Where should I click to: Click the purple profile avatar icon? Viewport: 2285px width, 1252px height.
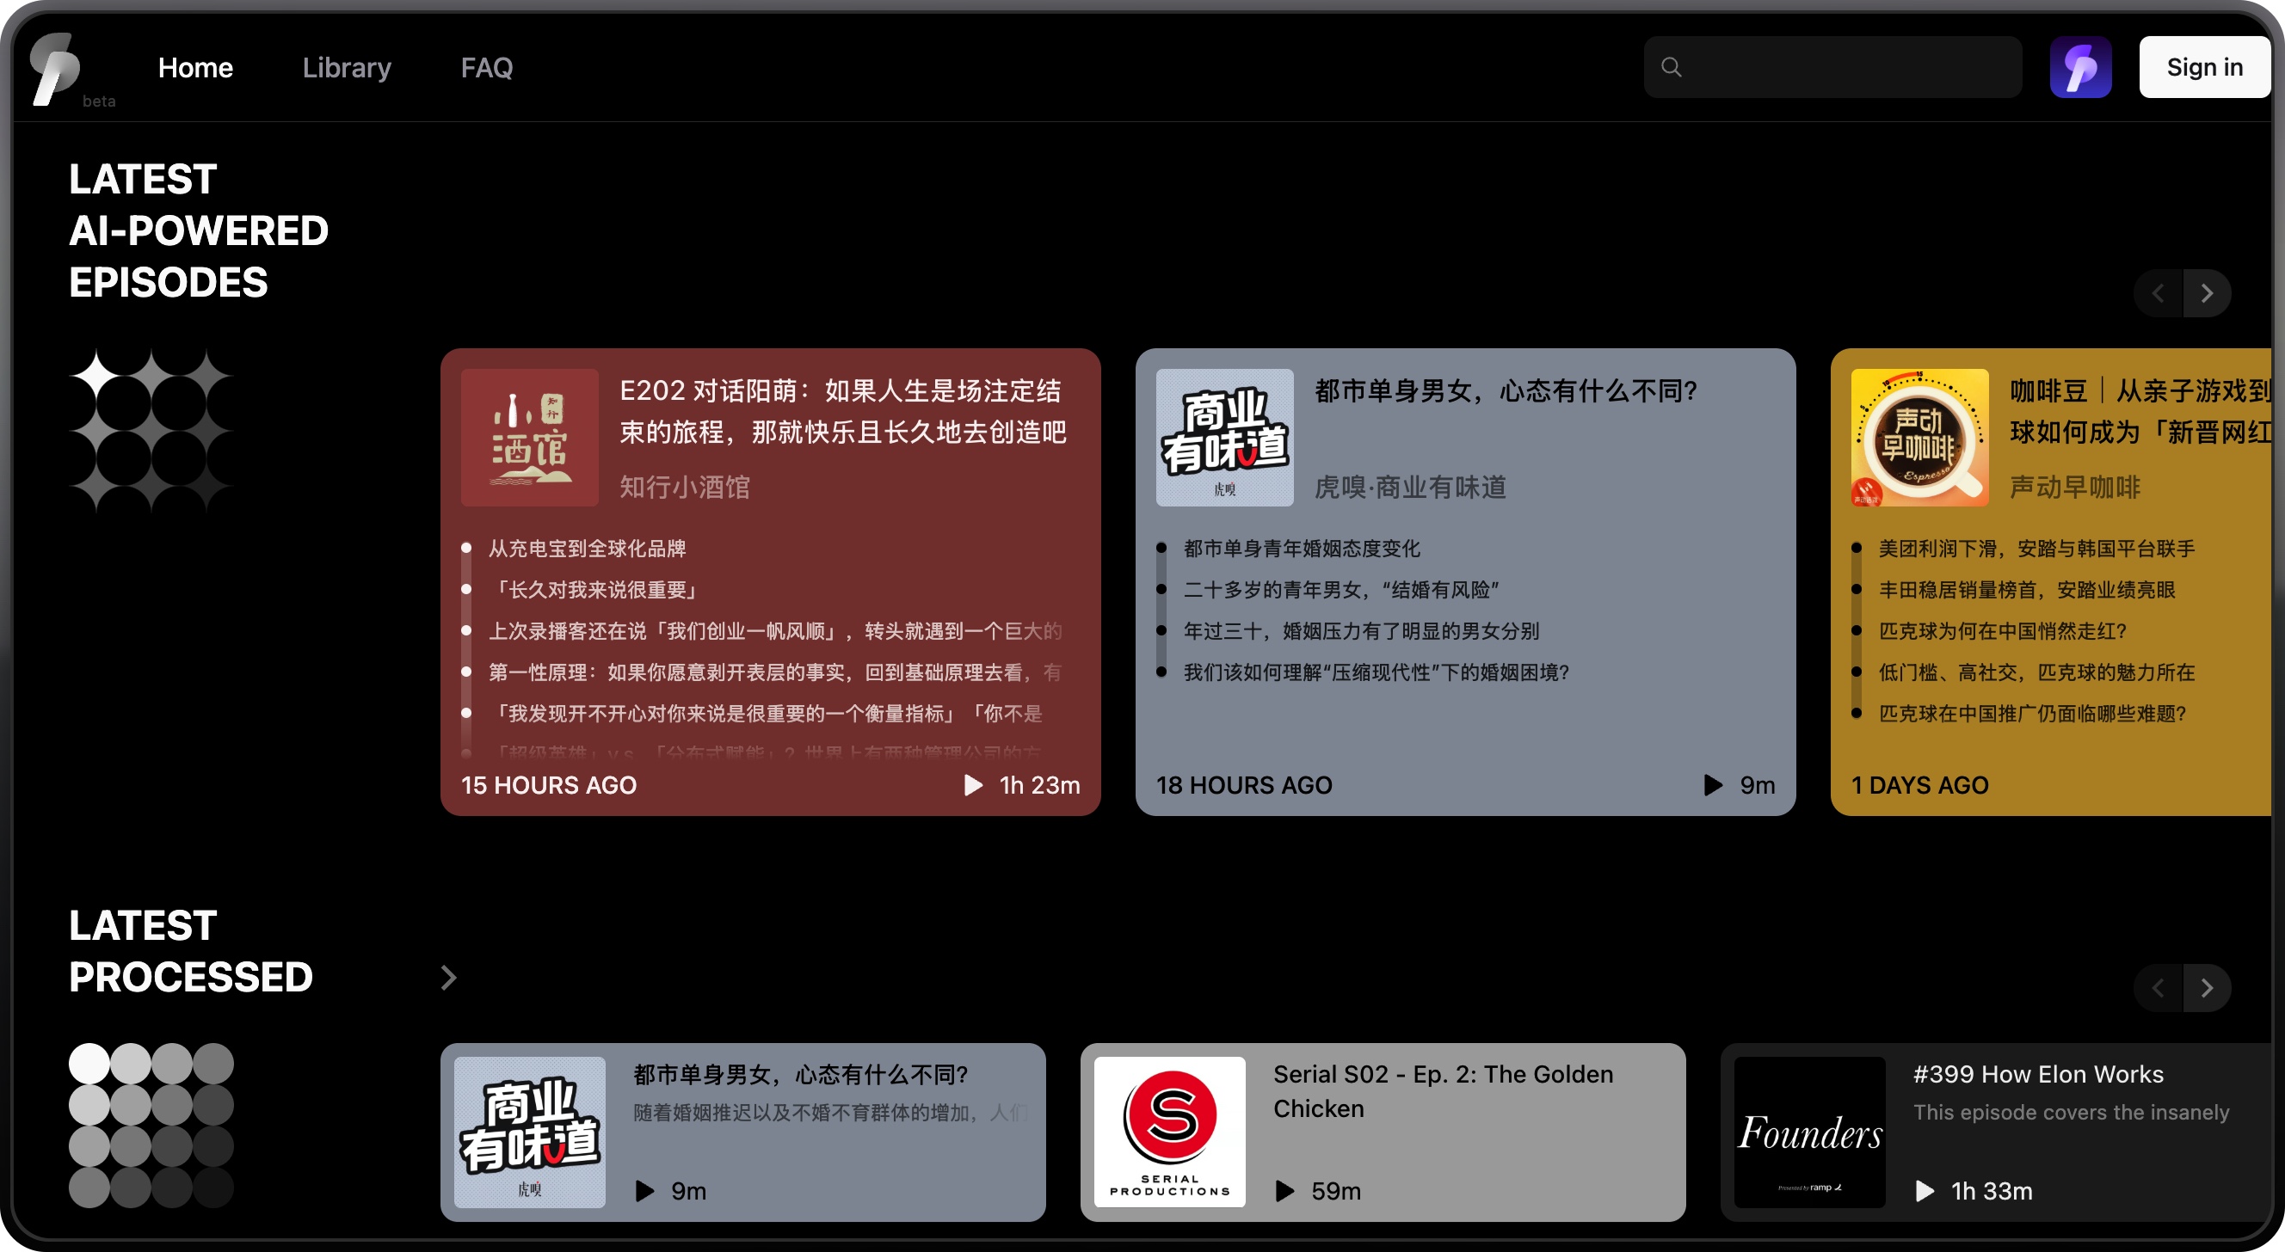pyautogui.click(x=2080, y=67)
